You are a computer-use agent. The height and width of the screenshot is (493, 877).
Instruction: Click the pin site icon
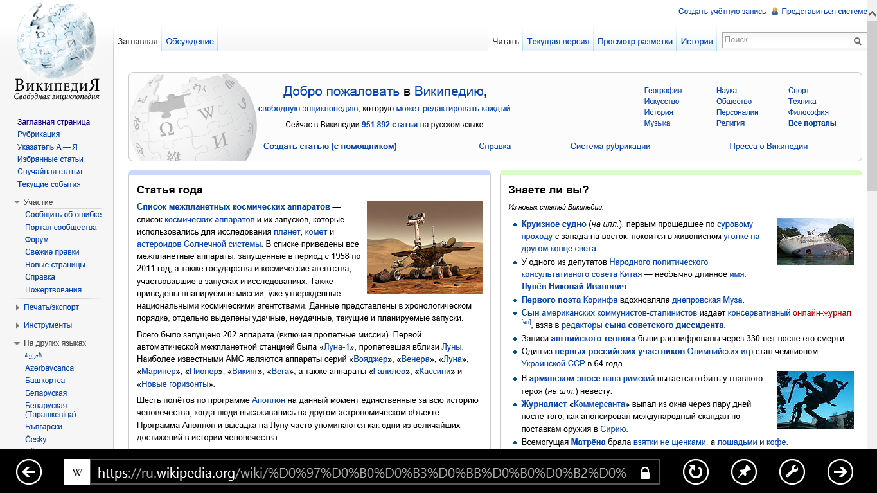[743, 472]
